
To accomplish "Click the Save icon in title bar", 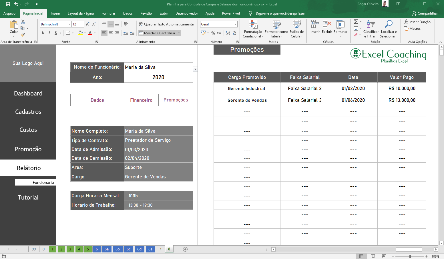I will point(8,4).
